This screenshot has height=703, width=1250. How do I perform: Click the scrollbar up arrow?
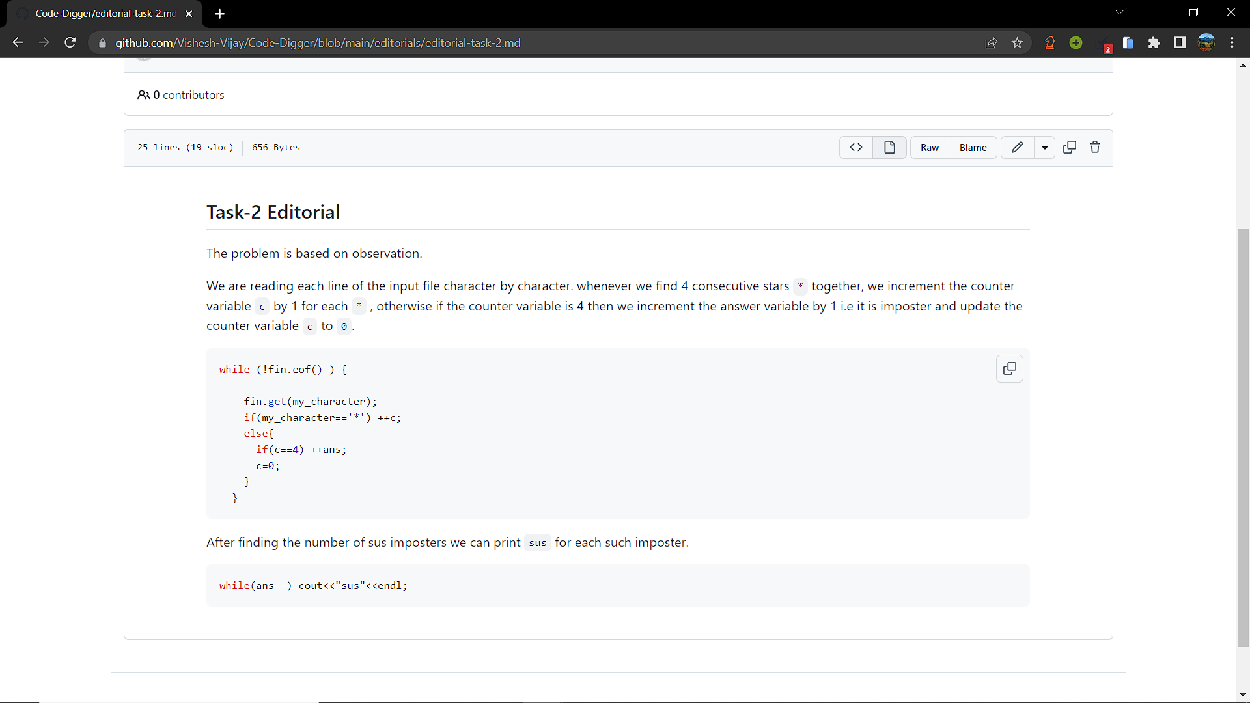[x=1243, y=65]
